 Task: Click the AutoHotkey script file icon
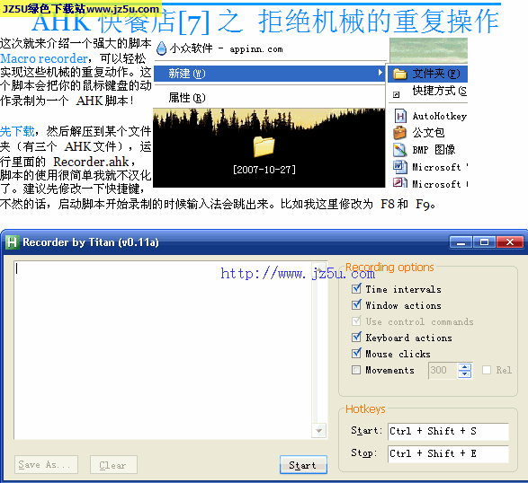point(400,117)
